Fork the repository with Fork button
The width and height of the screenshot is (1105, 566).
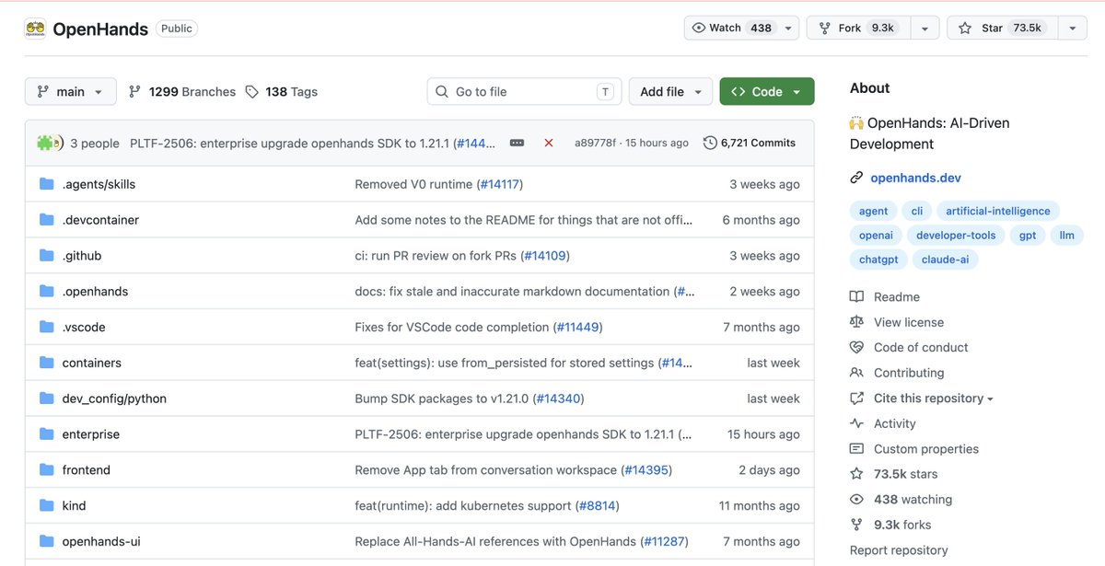click(x=858, y=28)
